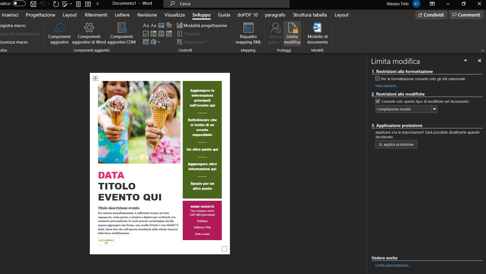This screenshot has width=486, height=274.
Task: Open Modello di documento templates dialog
Action: click(x=317, y=34)
